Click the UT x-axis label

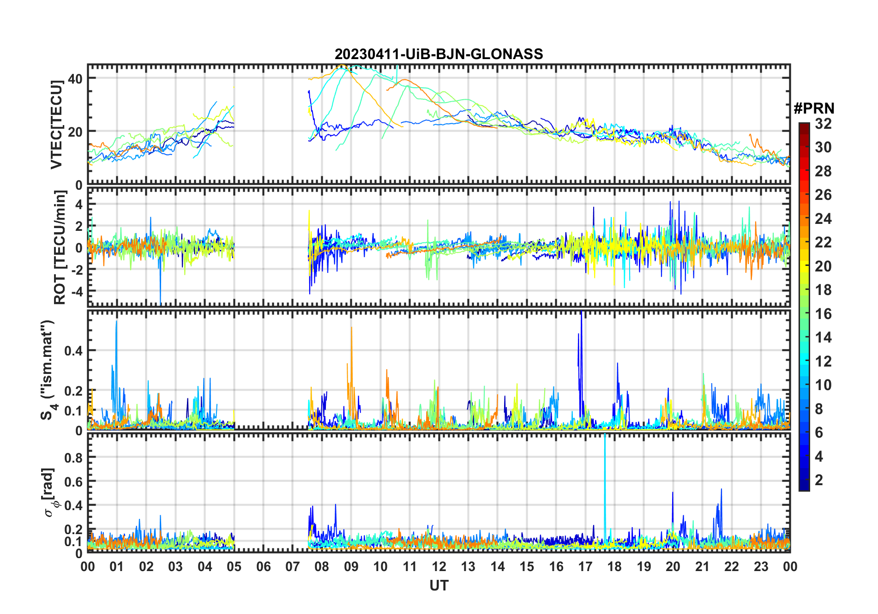coord(439,585)
